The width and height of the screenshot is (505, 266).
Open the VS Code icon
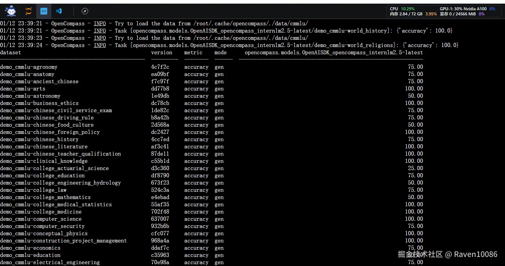tap(59, 11)
